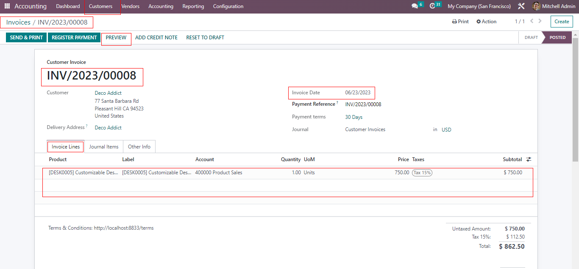Open the Reporting menu
Viewport: 579px width, 269px height.
pyautogui.click(x=193, y=6)
